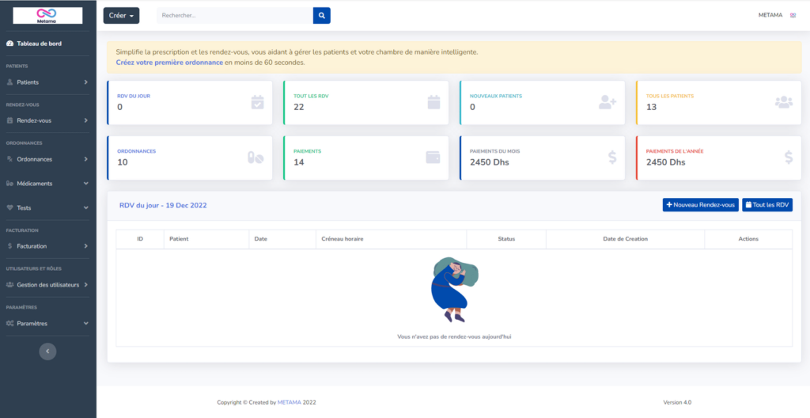Expand the Facturation submenu chevron

[85, 246]
